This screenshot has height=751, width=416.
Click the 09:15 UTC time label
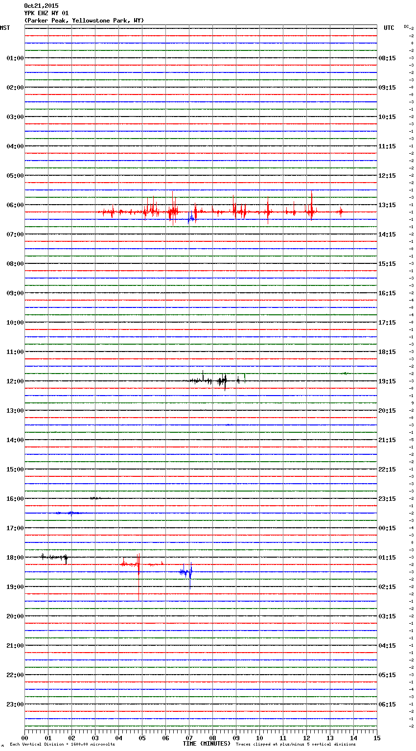point(387,88)
